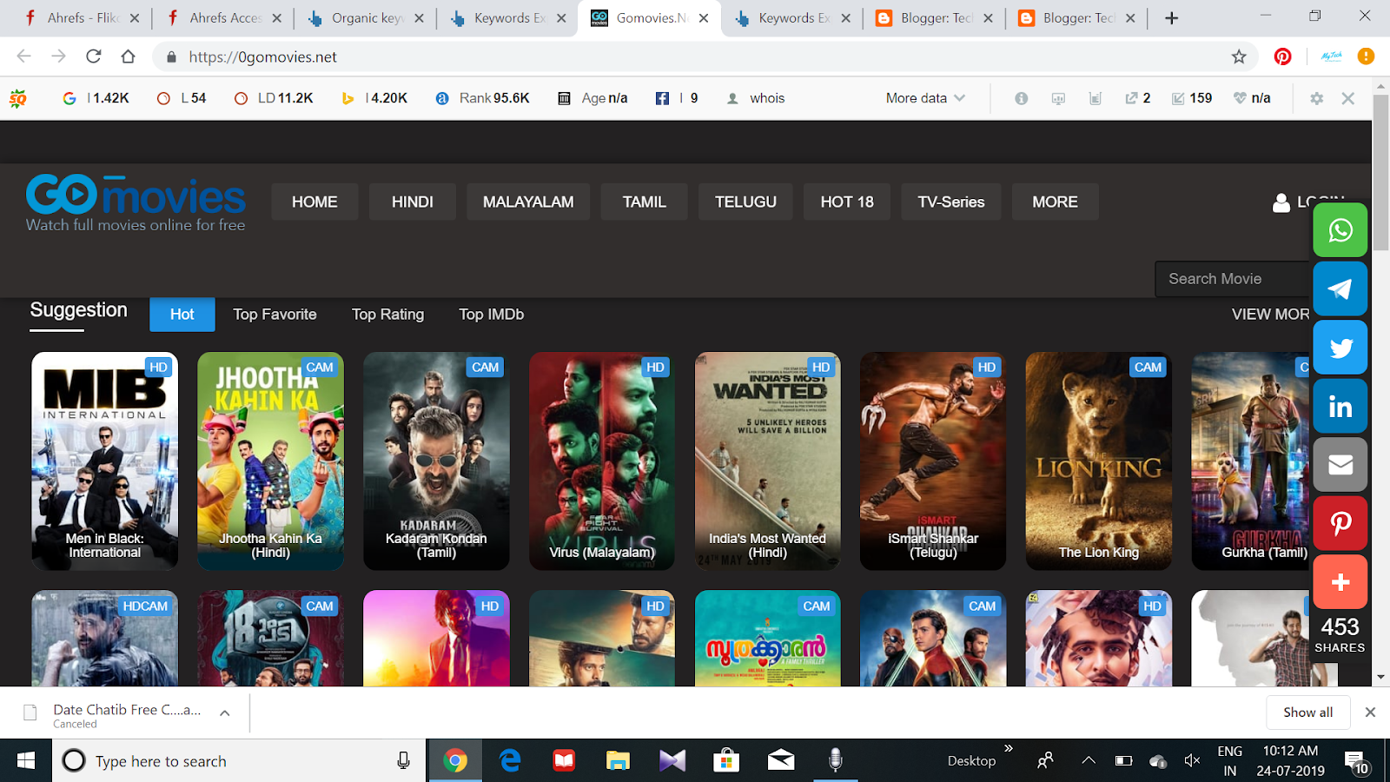This screenshot has width=1390, height=782.
Task: Share page on LinkedIn
Action: [1340, 406]
